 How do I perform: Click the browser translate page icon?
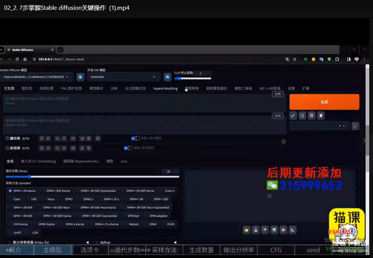pos(287,59)
